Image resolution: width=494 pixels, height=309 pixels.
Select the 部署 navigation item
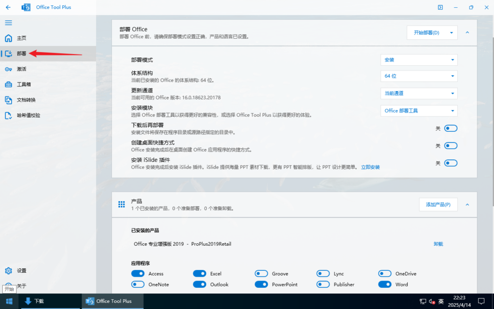pos(48,54)
